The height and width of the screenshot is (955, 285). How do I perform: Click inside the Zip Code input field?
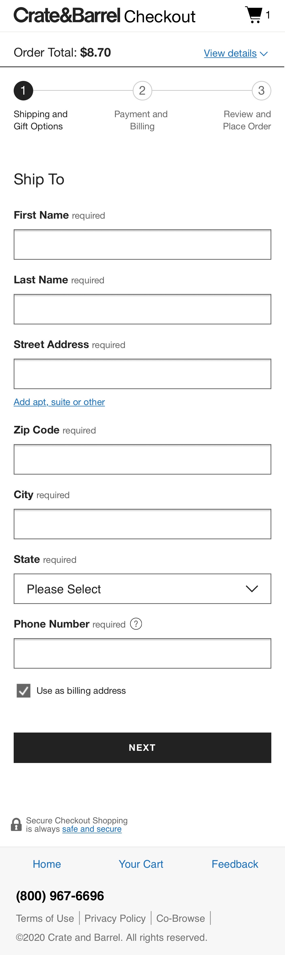(x=142, y=459)
